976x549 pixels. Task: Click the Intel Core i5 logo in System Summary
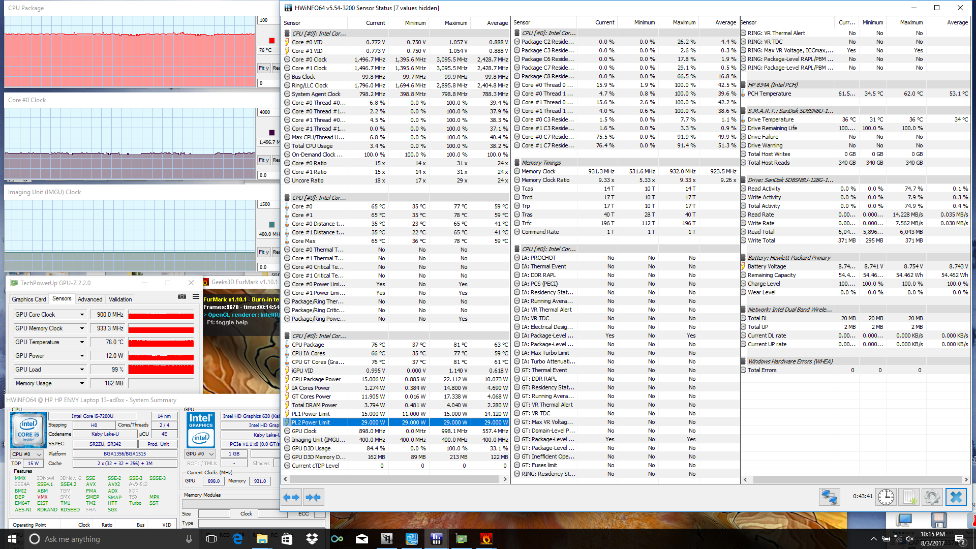[28, 430]
